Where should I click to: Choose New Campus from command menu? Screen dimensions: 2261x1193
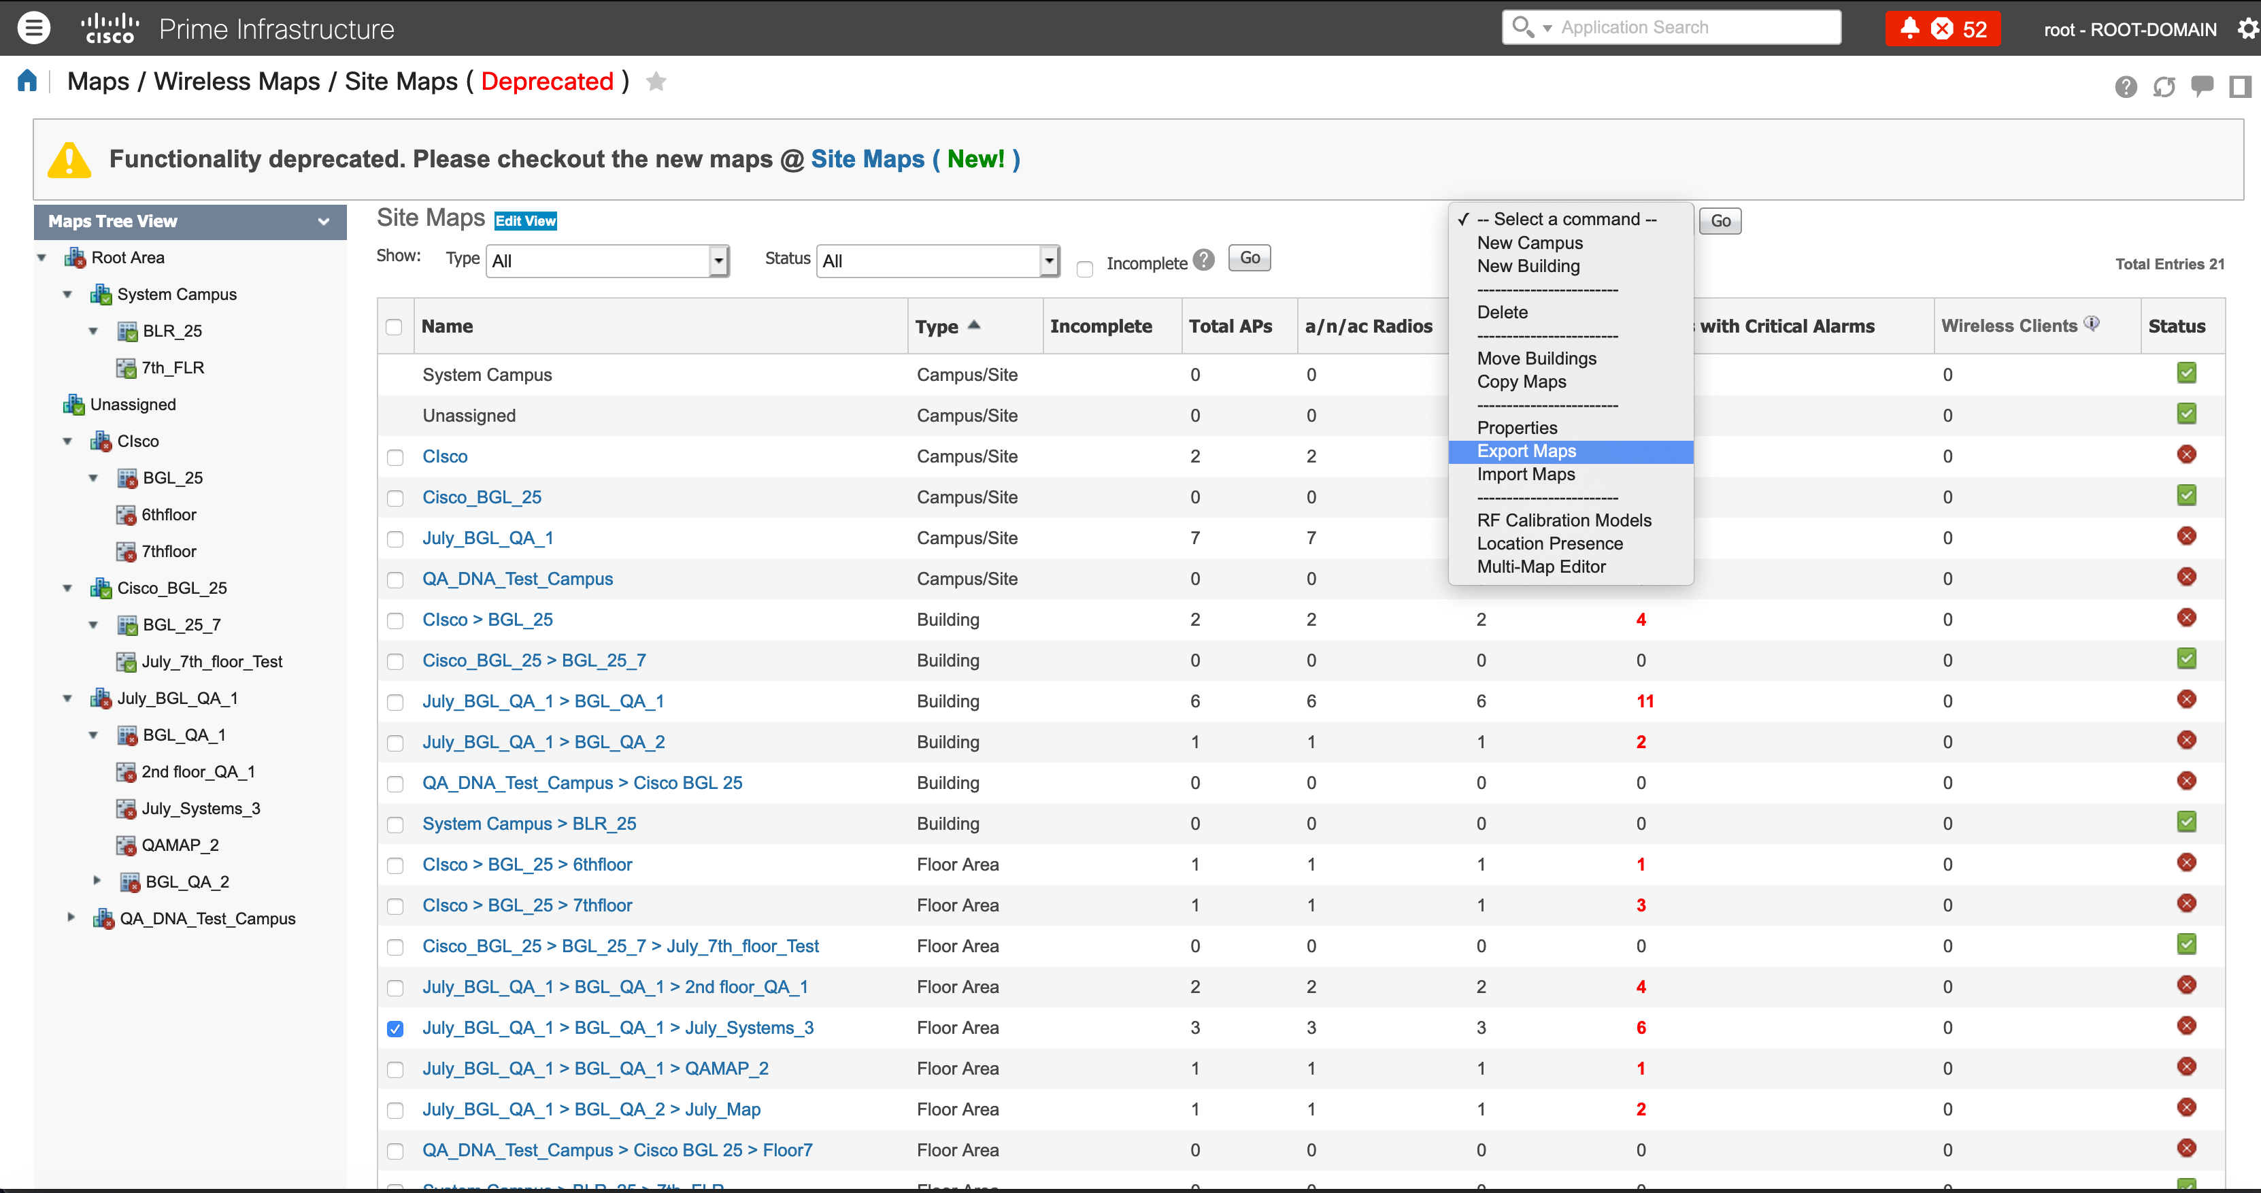point(1570,243)
